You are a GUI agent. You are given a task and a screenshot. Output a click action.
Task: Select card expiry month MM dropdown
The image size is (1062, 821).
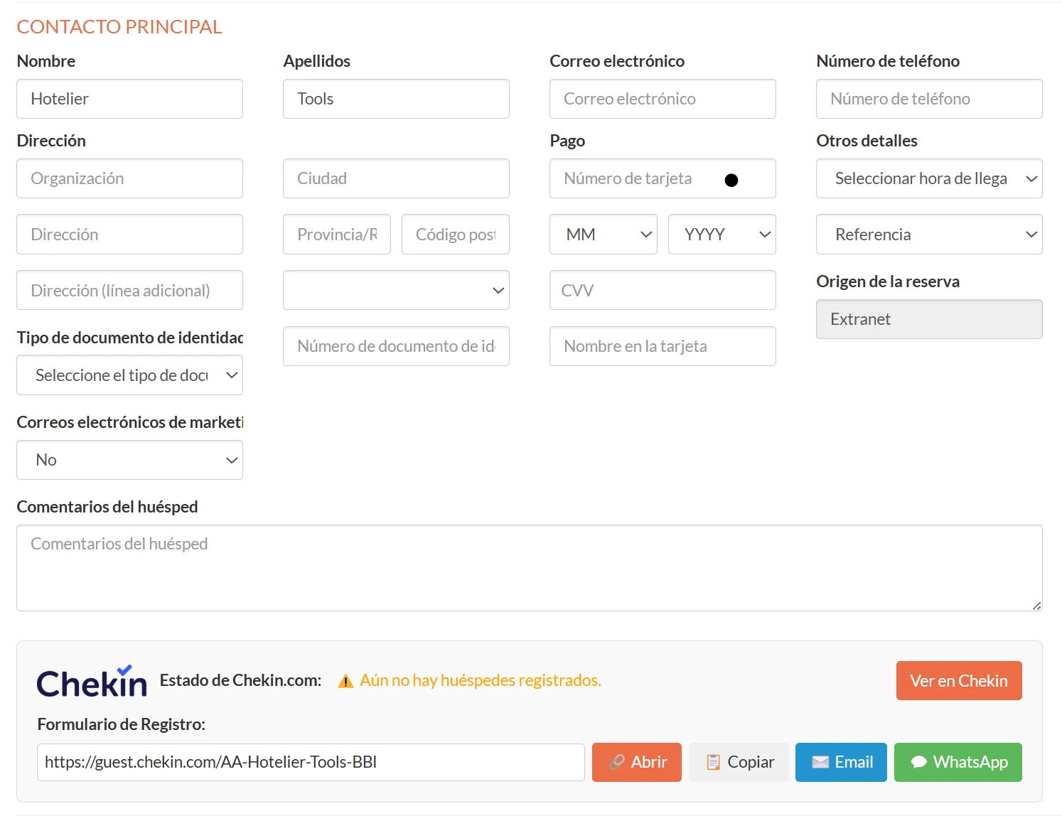coord(603,234)
